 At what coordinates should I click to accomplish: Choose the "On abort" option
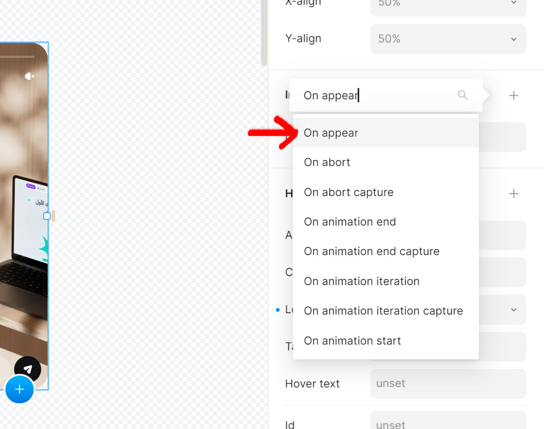pos(327,162)
